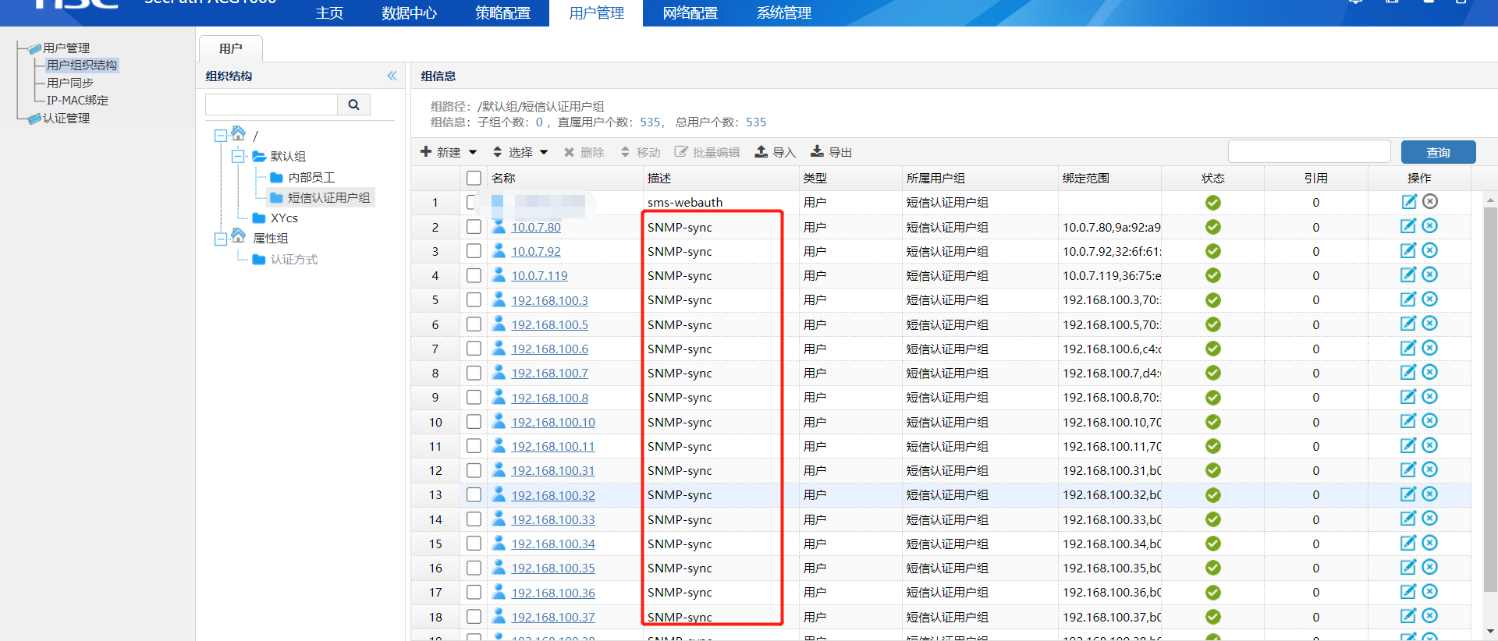Open the 网络配置 top menu
The width and height of the screenshot is (1498, 641).
click(690, 13)
